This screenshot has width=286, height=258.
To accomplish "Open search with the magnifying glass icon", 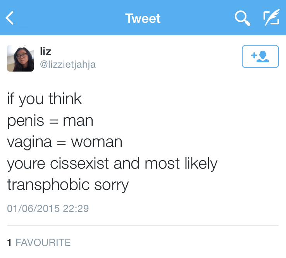I will click(x=242, y=18).
